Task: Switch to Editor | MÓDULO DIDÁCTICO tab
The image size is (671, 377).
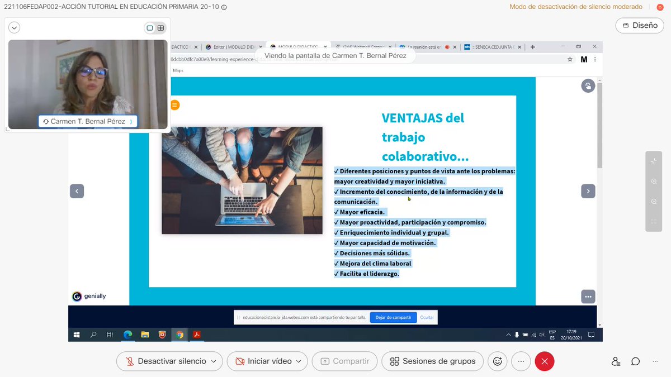Action: click(x=233, y=47)
